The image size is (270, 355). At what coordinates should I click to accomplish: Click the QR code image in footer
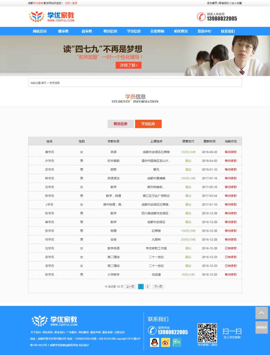tap(207, 333)
